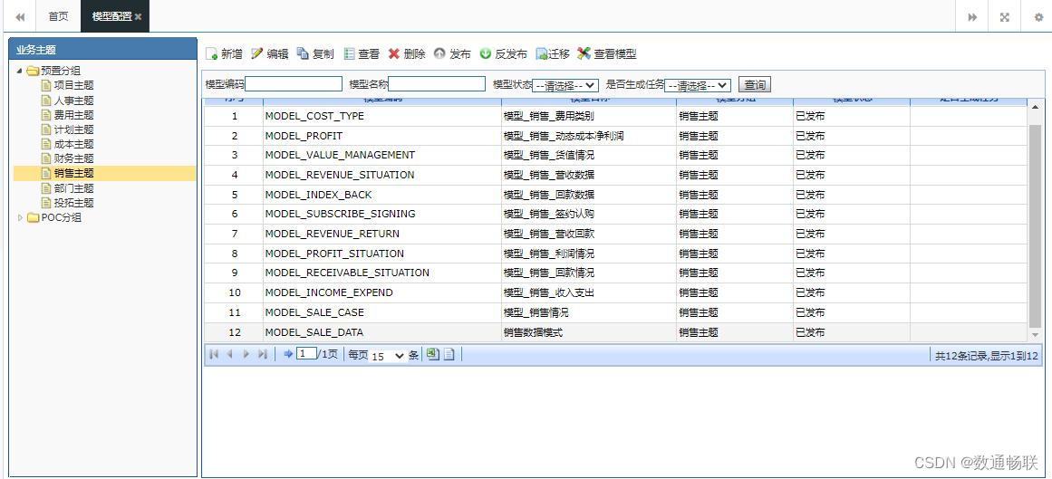
Task: Open the rows-per-page 15 dropdown
Action: 388,356
